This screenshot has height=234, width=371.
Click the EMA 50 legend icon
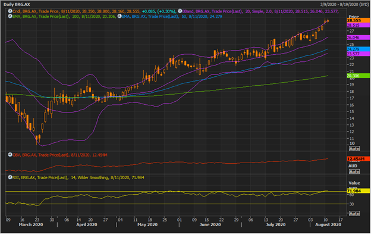pos(120,16)
